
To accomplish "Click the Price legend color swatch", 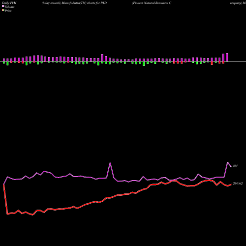I will click(x=3, y=10).
